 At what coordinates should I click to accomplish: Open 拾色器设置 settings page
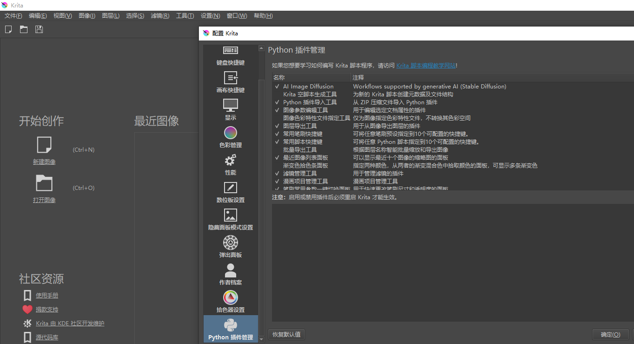[x=231, y=303]
